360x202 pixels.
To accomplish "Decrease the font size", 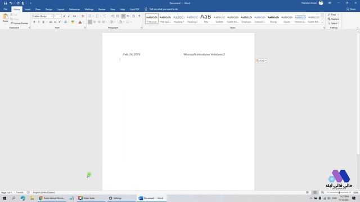I will click(x=69, y=16).
